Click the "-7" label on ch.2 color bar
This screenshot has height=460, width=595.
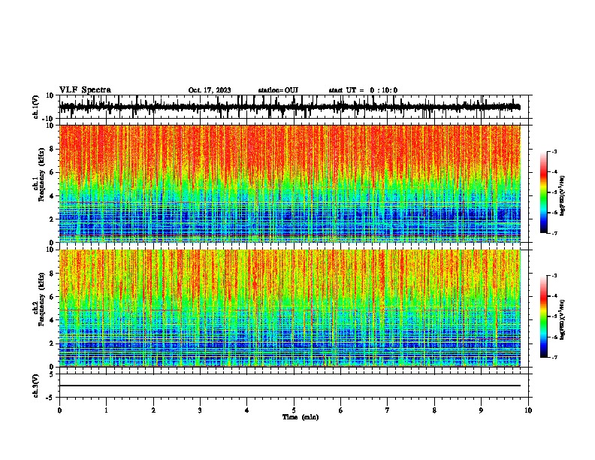click(x=554, y=357)
